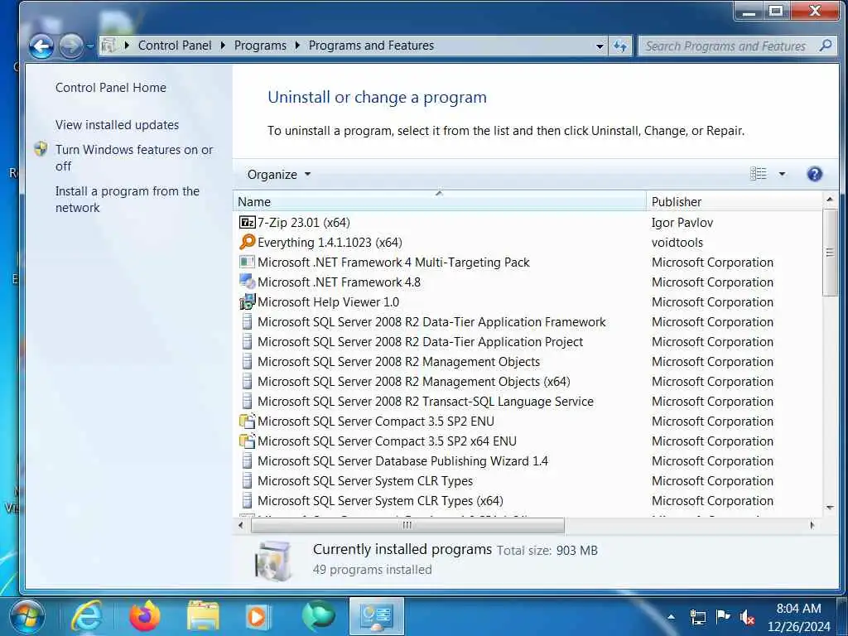Open Control Panel Home
This screenshot has width=848, height=636.
point(111,88)
